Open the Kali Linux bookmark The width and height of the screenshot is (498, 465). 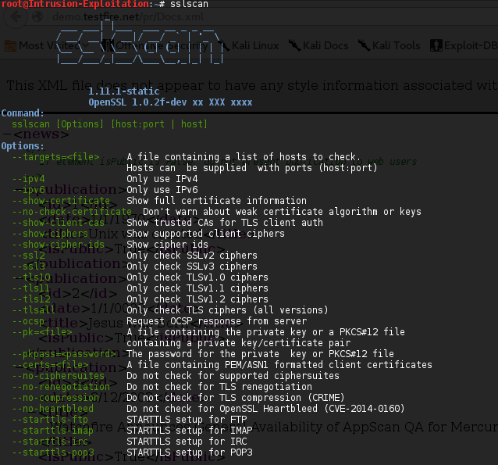pyautogui.click(x=248, y=46)
